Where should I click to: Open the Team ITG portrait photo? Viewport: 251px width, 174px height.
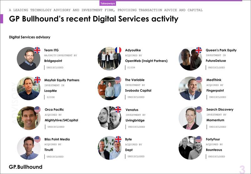coord(28,59)
